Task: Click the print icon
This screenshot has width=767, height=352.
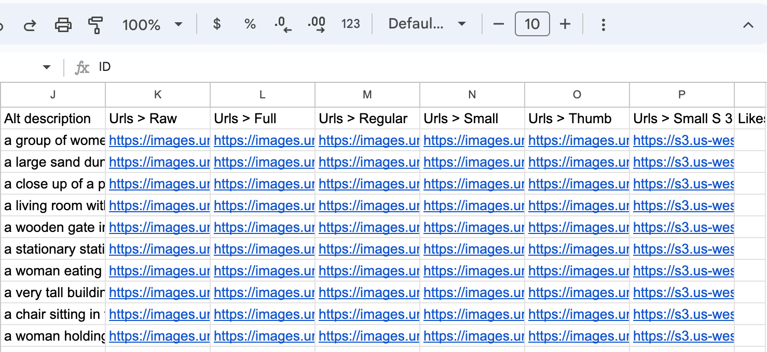Action: click(x=63, y=24)
